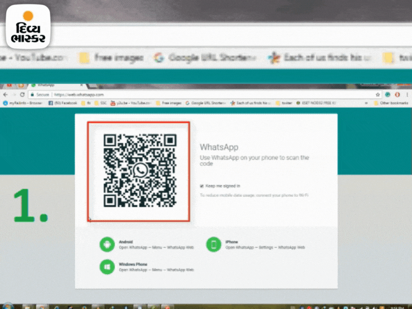Go back with the browser back arrow
This screenshot has width=412, height=309.
[x=5, y=95]
